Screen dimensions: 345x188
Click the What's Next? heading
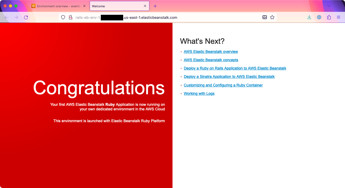click(x=202, y=41)
